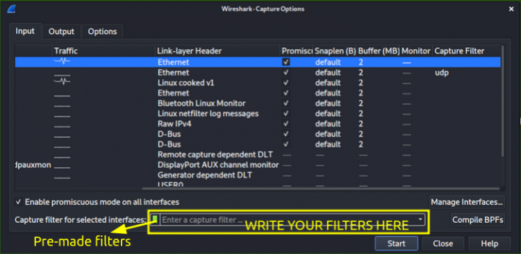
Task: Toggle promiscuous checkbox on highlighted Ethernet row
Action: pos(286,62)
